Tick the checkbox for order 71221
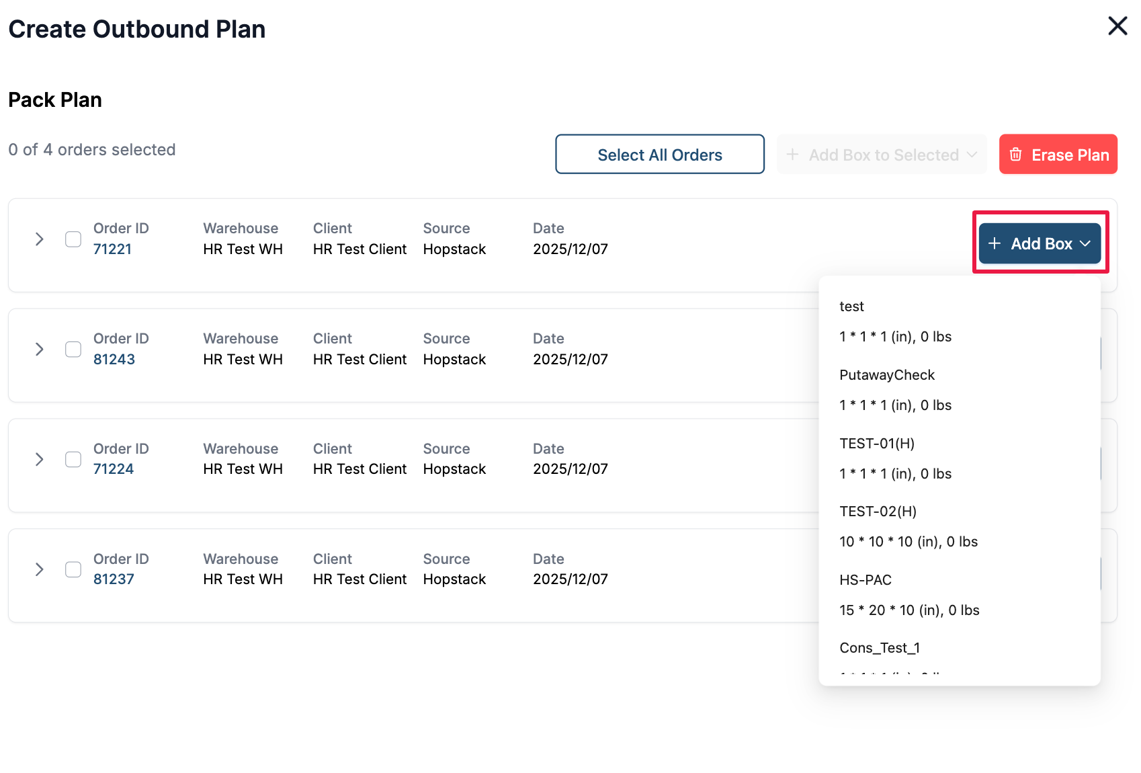 pyautogui.click(x=73, y=239)
